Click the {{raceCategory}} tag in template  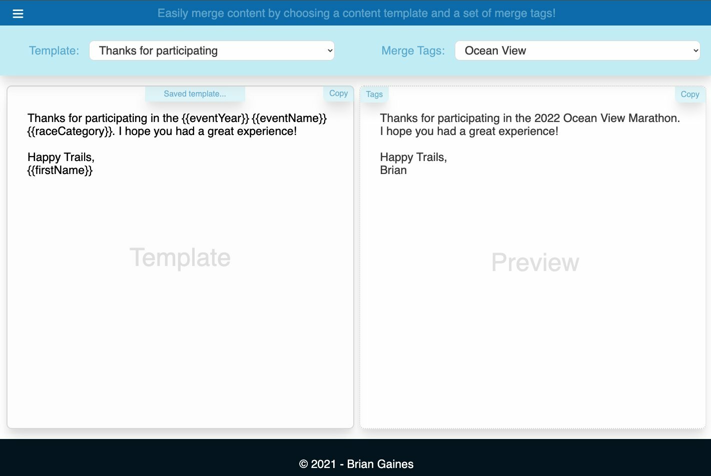point(71,131)
